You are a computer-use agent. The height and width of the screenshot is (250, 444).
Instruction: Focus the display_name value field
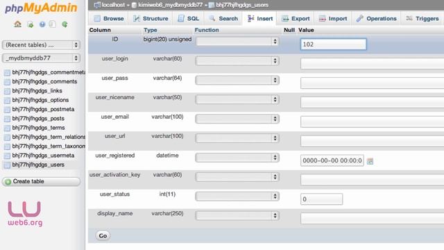pos(372,219)
